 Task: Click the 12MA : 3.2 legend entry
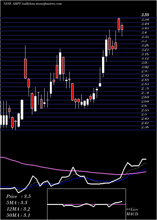18,209
